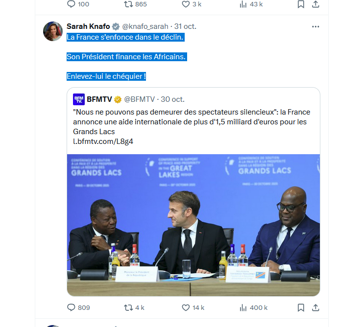Screen dimensions: 338x327
Task: Retweet Sarah Knafo's post
Action: click(128, 307)
